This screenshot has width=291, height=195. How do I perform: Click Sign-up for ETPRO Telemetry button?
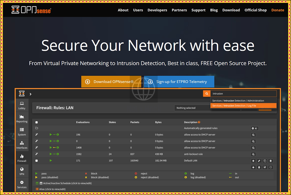[x=179, y=81]
